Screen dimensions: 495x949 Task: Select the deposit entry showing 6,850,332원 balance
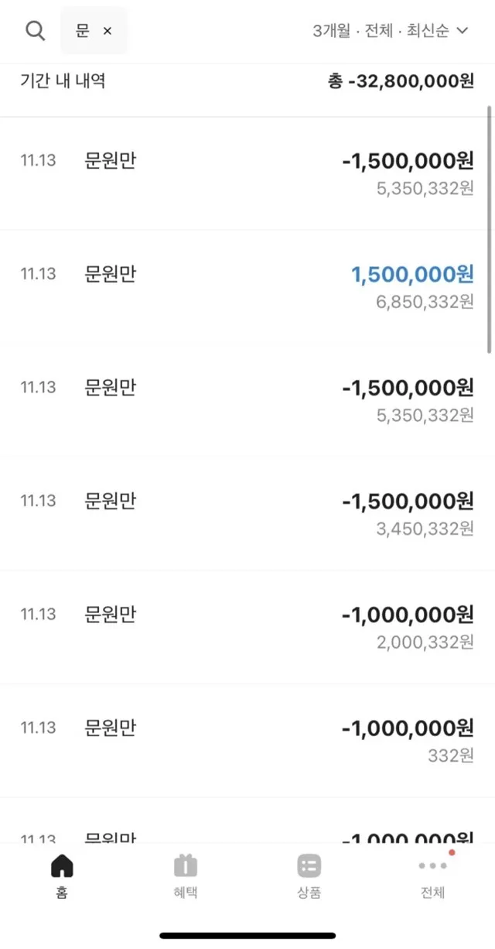[x=247, y=287]
